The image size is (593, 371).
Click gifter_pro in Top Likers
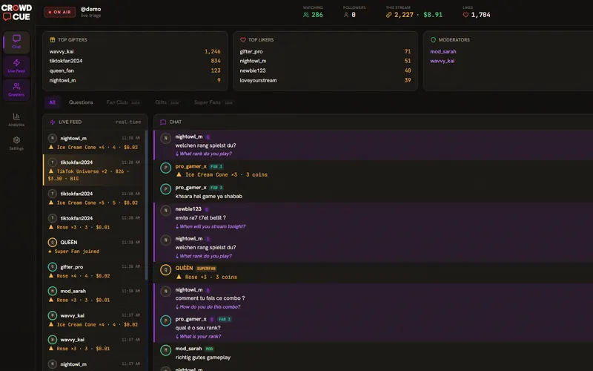pyautogui.click(x=251, y=51)
